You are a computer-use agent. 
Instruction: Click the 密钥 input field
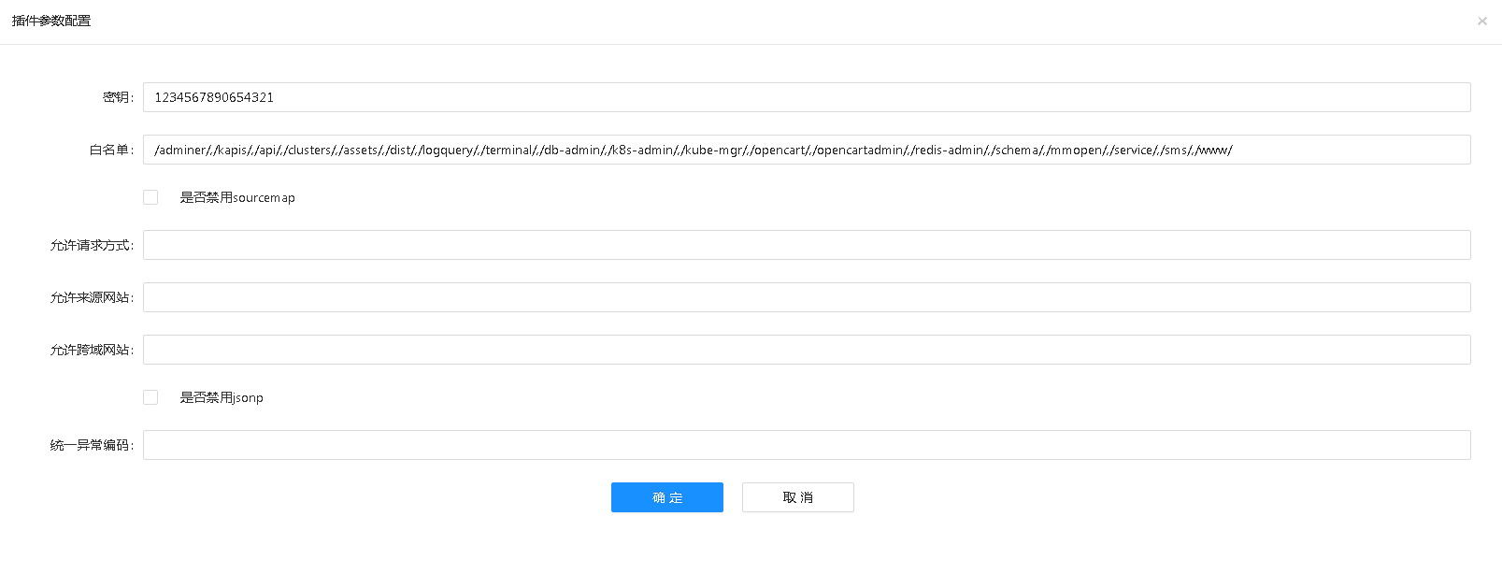pyautogui.click(x=806, y=97)
